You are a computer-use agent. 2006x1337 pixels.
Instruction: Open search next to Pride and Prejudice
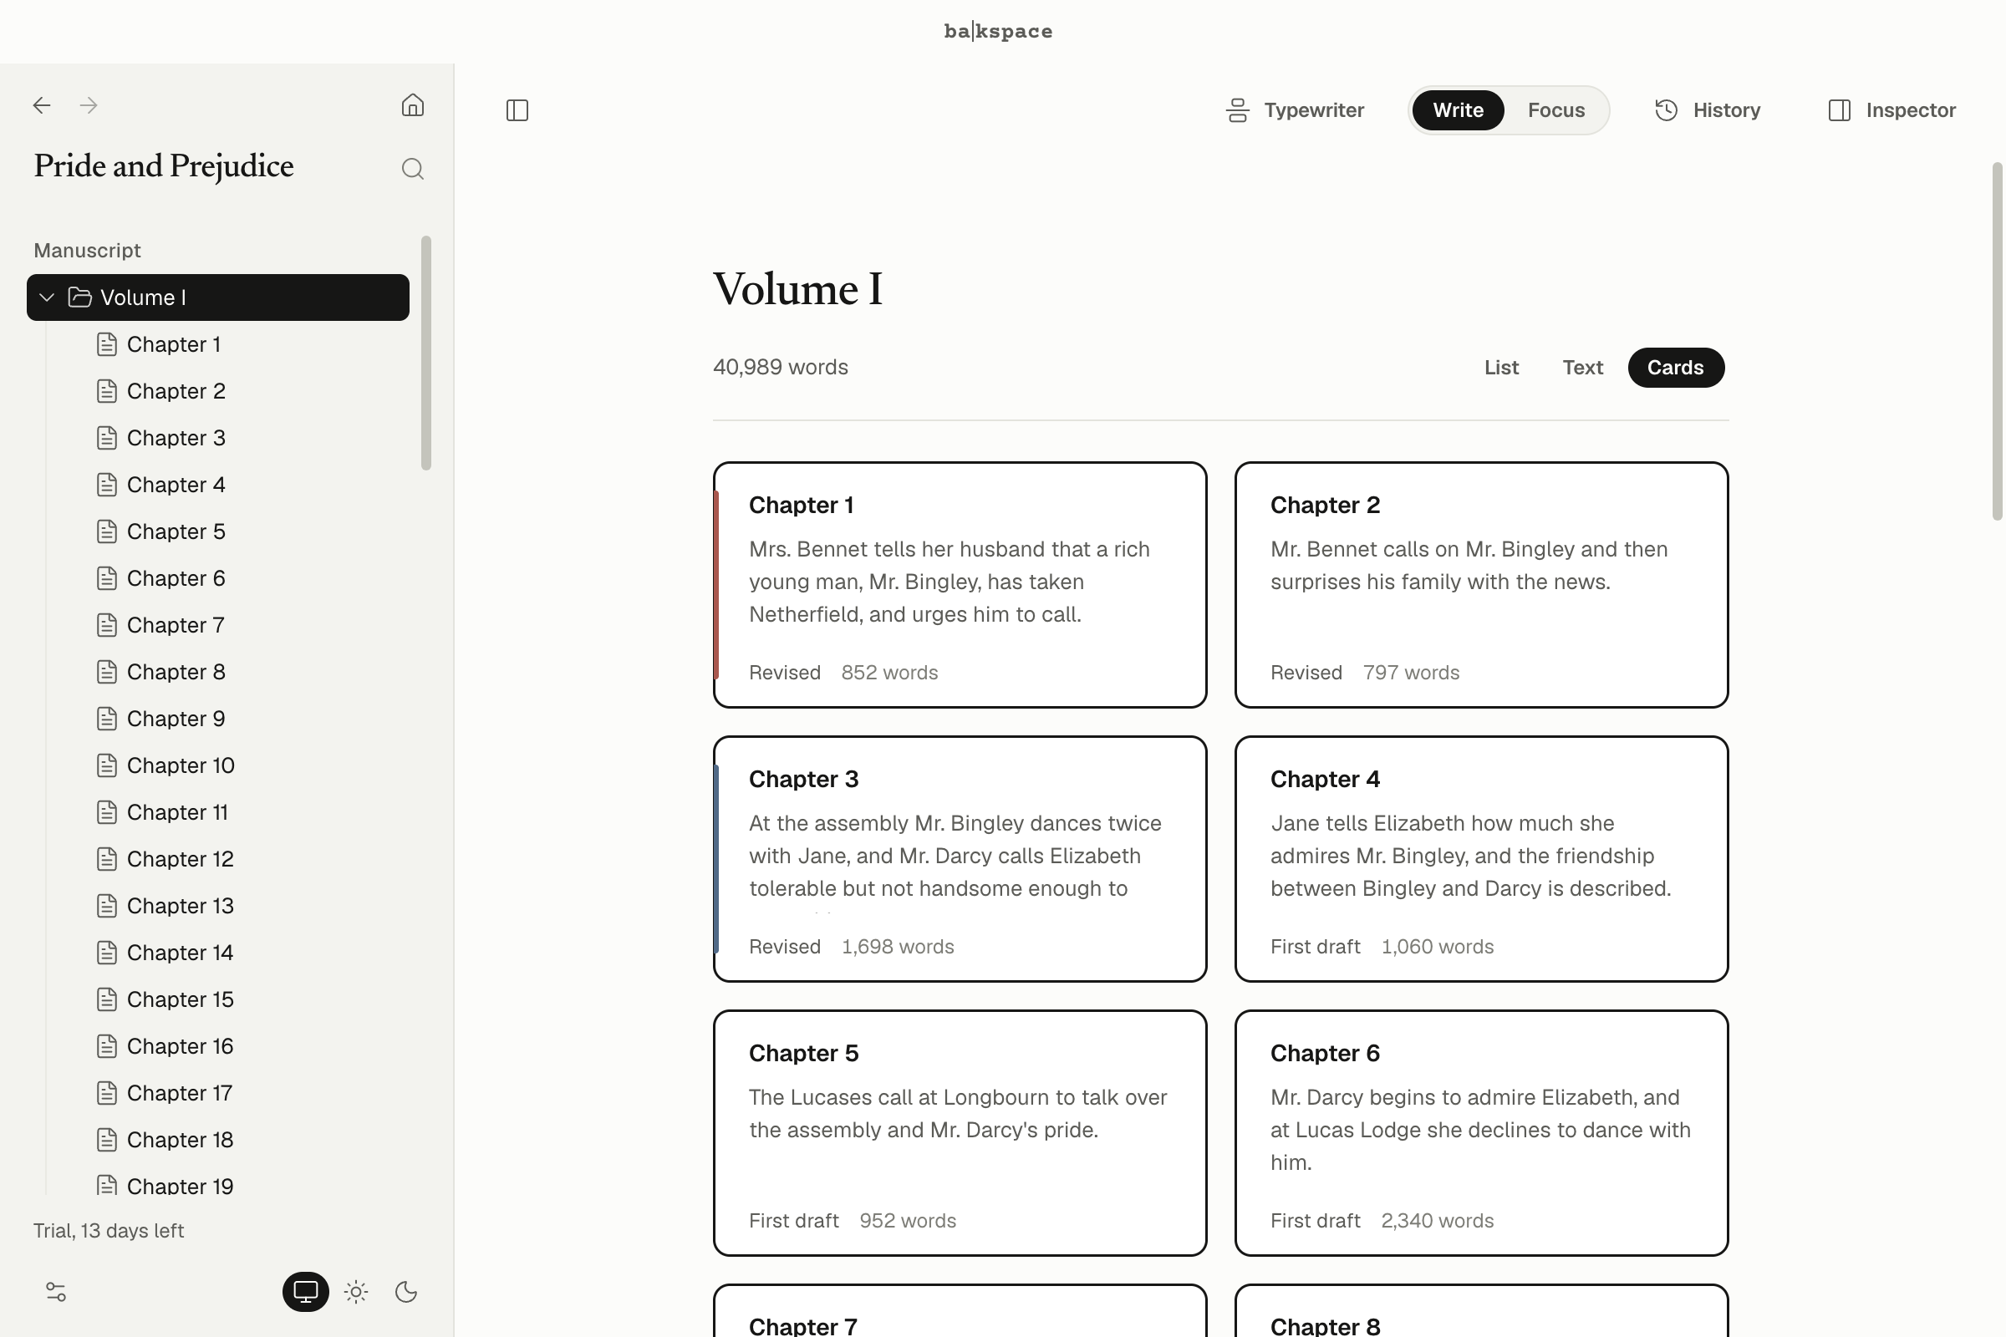point(413,169)
